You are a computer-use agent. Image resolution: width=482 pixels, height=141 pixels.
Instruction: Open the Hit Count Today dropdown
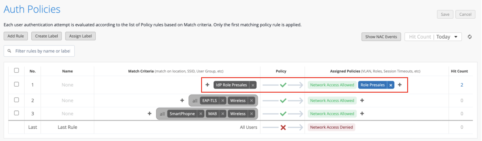(433, 37)
